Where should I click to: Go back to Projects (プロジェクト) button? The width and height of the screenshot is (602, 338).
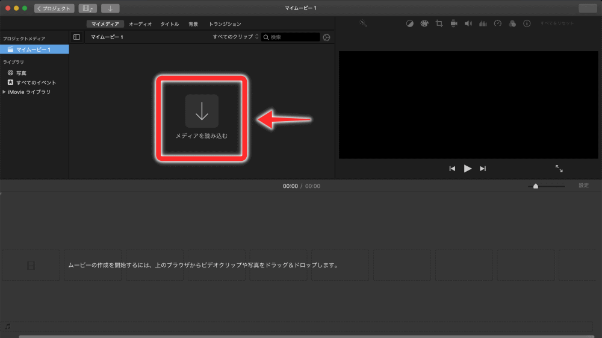[54, 8]
